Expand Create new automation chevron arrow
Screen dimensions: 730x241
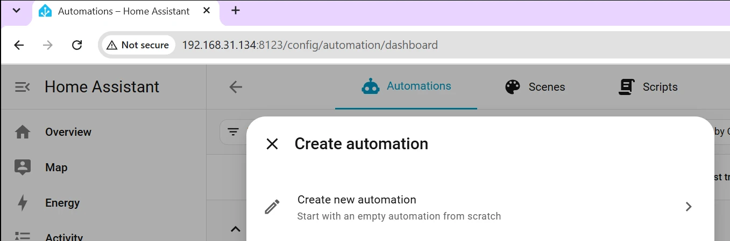coord(689,207)
